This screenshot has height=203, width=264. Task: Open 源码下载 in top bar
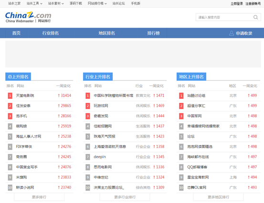(76, 3)
